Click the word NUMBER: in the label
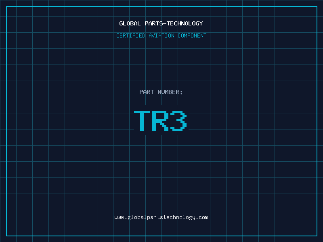Screen dimensions: 323x242 (x=170, y=92)
